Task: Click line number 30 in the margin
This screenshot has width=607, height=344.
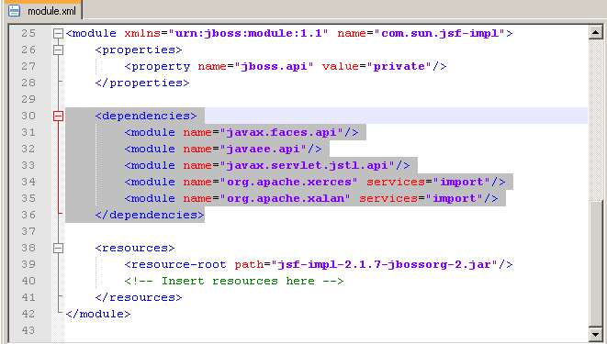Action: 28,116
